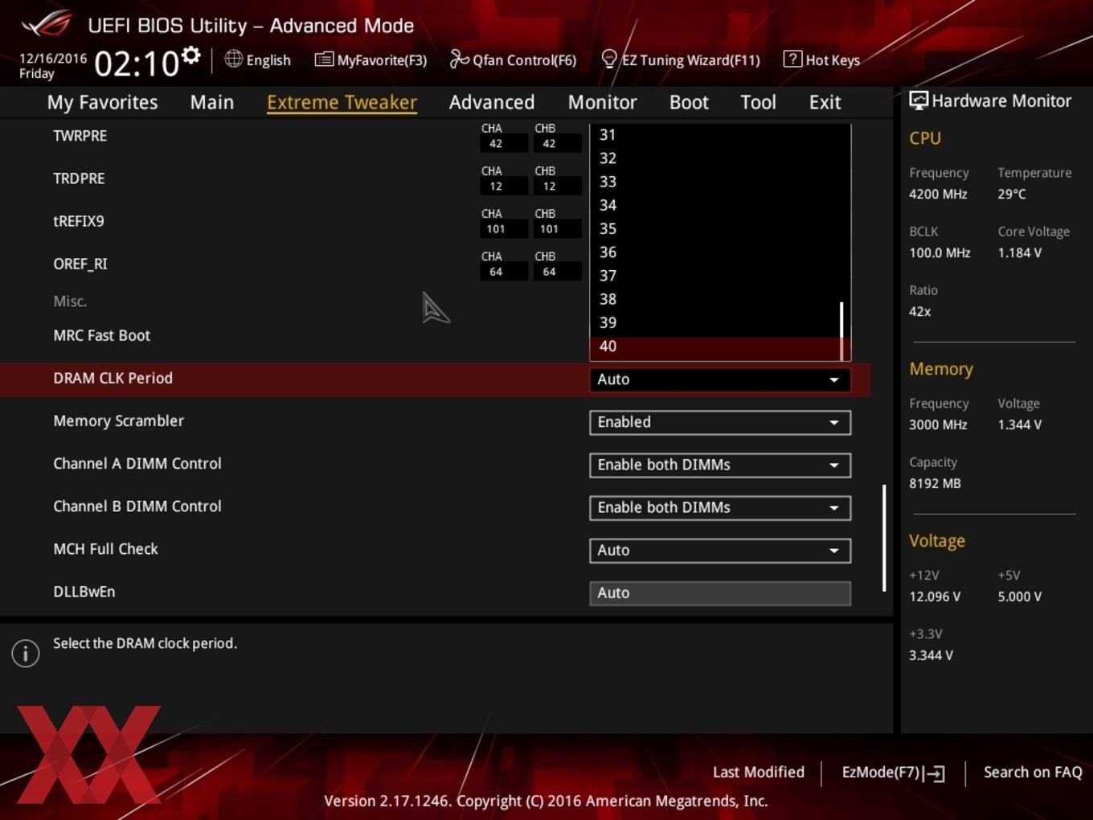Choose 34 from the dropdown list
The width and height of the screenshot is (1093, 820).
click(715, 205)
